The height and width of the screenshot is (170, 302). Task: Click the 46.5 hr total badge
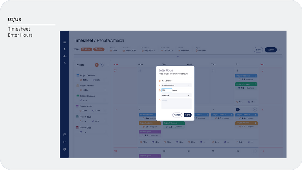86,49
